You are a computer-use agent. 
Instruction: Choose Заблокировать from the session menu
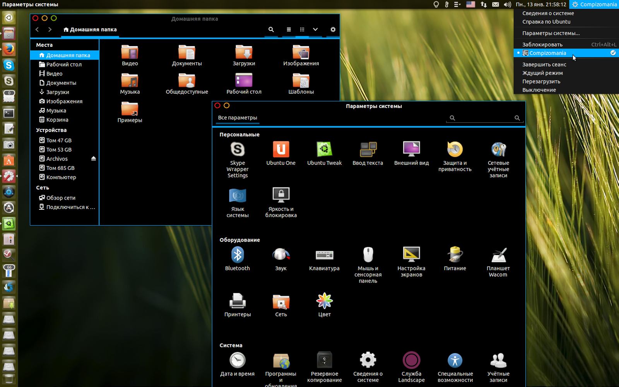pyautogui.click(x=566, y=45)
